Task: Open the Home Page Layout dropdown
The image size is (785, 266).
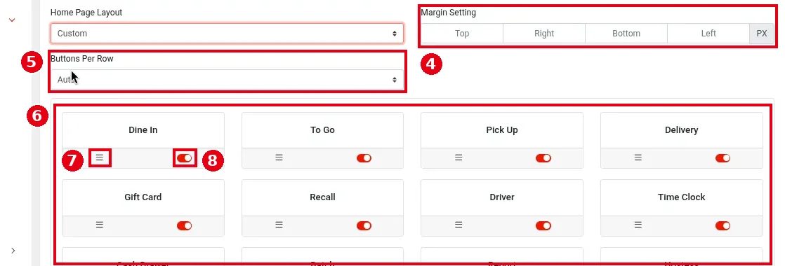Action: tap(227, 34)
